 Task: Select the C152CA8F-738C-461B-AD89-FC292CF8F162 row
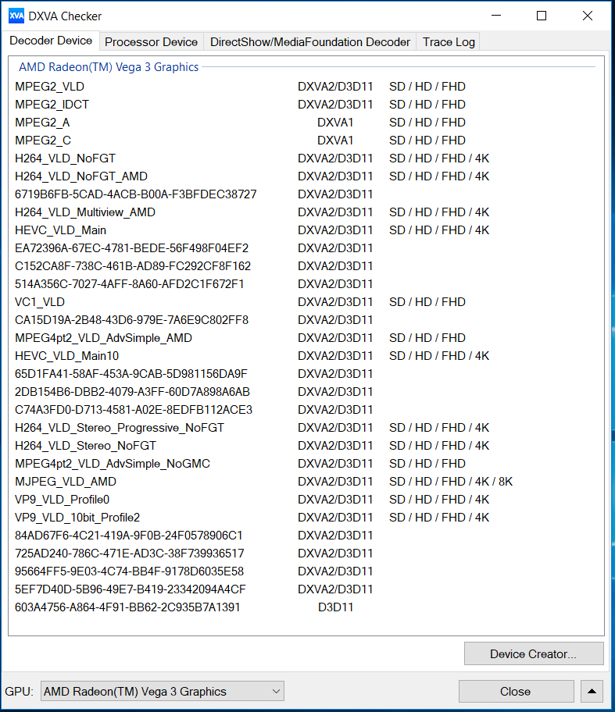305,266
